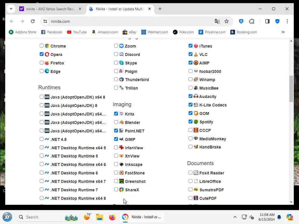Click the HandBrake app icon

(196, 147)
